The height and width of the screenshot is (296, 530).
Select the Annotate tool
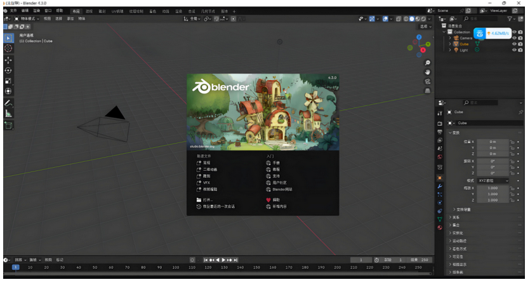(x=8, y=103)
